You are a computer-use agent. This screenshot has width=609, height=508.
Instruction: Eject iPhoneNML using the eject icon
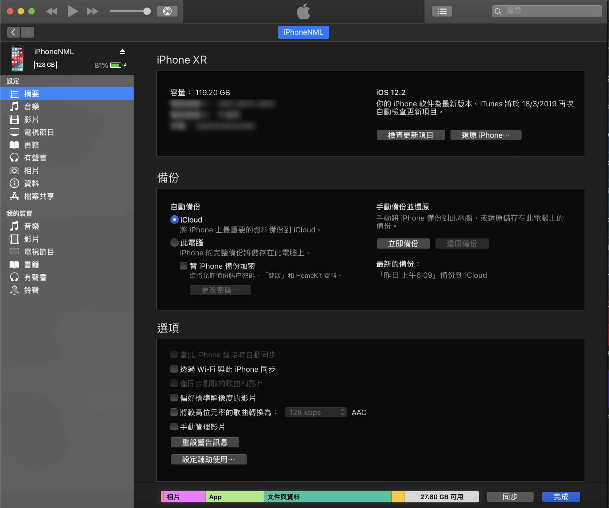pos(122,52)
